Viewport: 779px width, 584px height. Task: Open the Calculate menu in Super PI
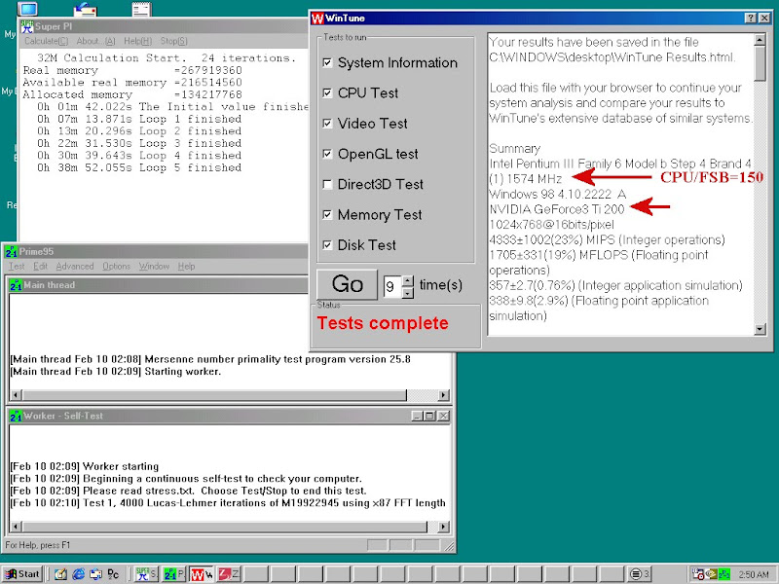tap(46, 41)
